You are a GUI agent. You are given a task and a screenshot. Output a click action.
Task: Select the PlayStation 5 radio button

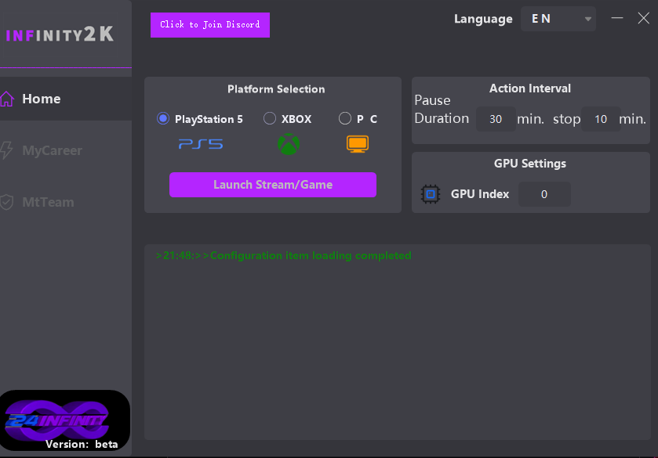tap(163, 119)
